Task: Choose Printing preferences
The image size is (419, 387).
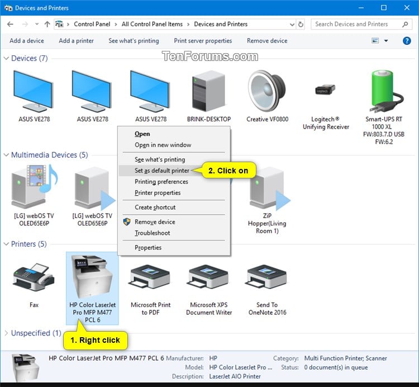Action: pos(174,182)
